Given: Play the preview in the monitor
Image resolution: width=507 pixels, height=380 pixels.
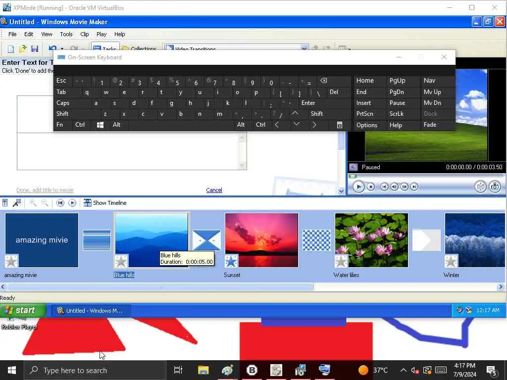Looking at the screenshot, I should pyautogui.click(x=358, y=187).
